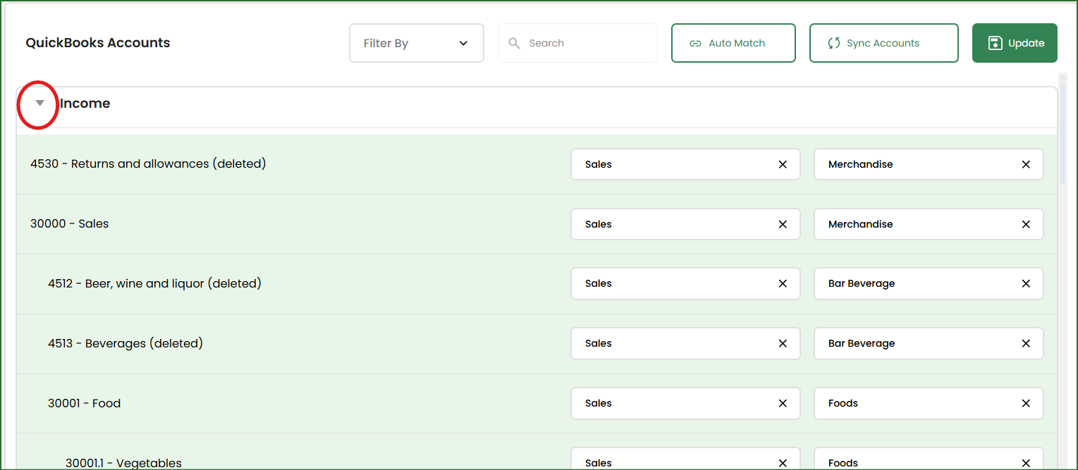Select '4513 - Beverages (deleted)' account name

tap(125, 343)
